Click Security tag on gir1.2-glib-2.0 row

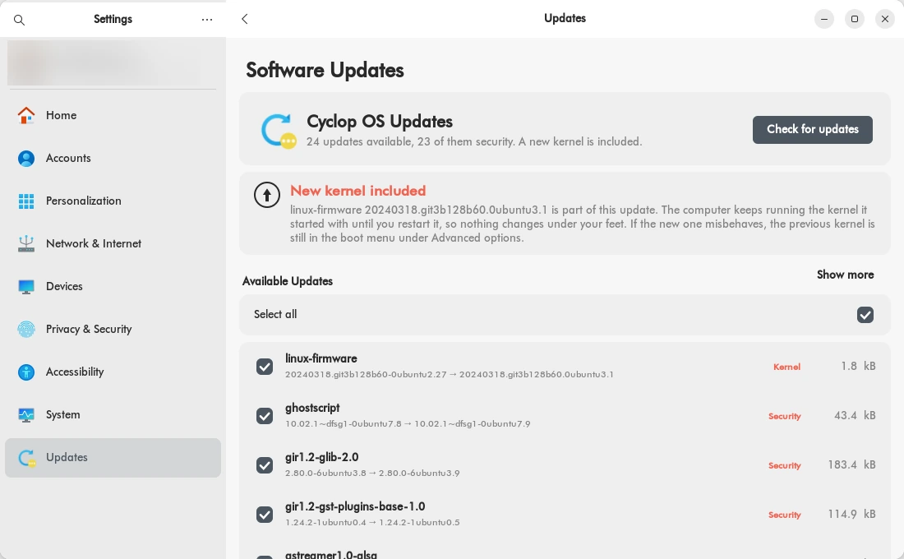coord(785,465)
